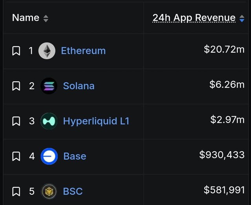Open the Ethereum chain link
The width and height of the screenshot is (251, 205).
[x=84, y=51]
